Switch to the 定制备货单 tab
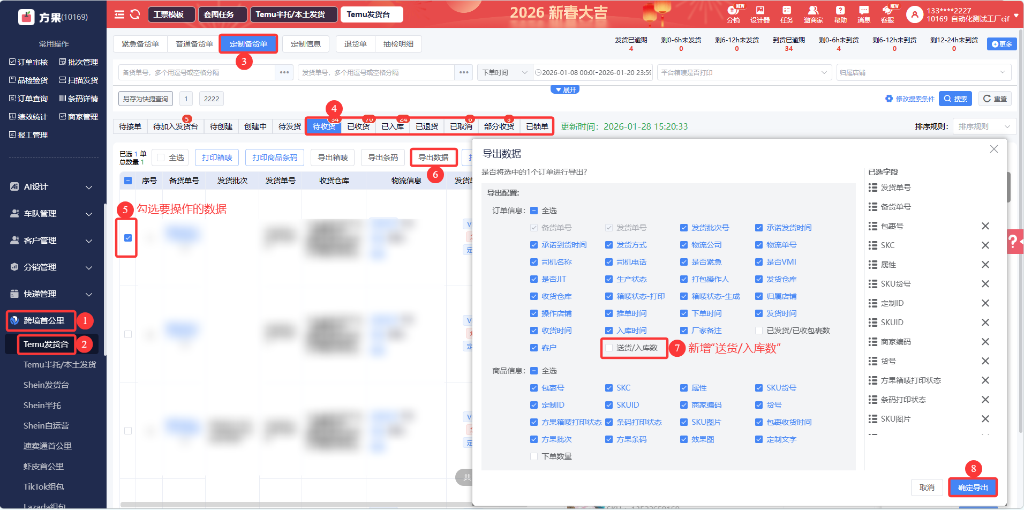 pyautogui.click(x=249, y=44)
